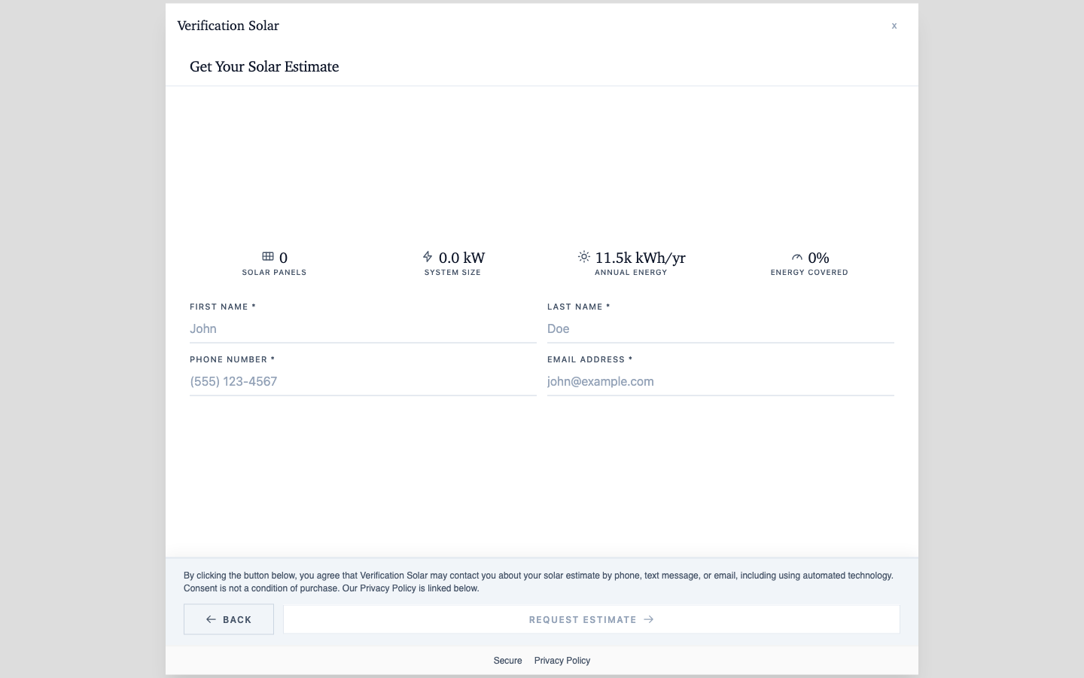Image resolution: width=1084 pixels, height=678 pixels.
Task: Click the system size lightning bolt icon
Action: 428,257
